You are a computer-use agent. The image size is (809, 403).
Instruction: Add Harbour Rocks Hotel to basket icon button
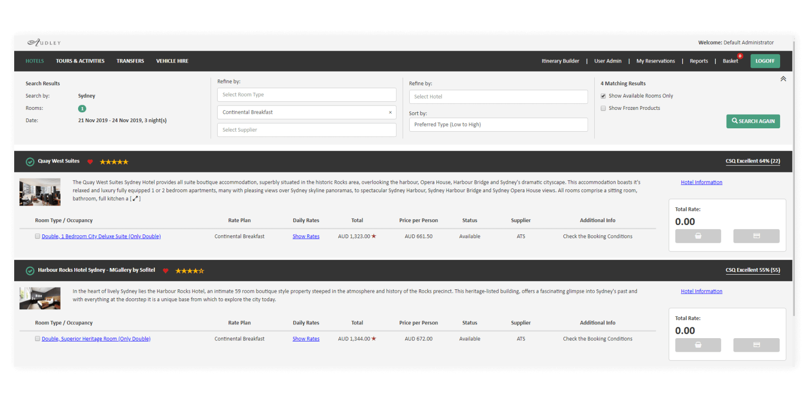coord(698,345)
